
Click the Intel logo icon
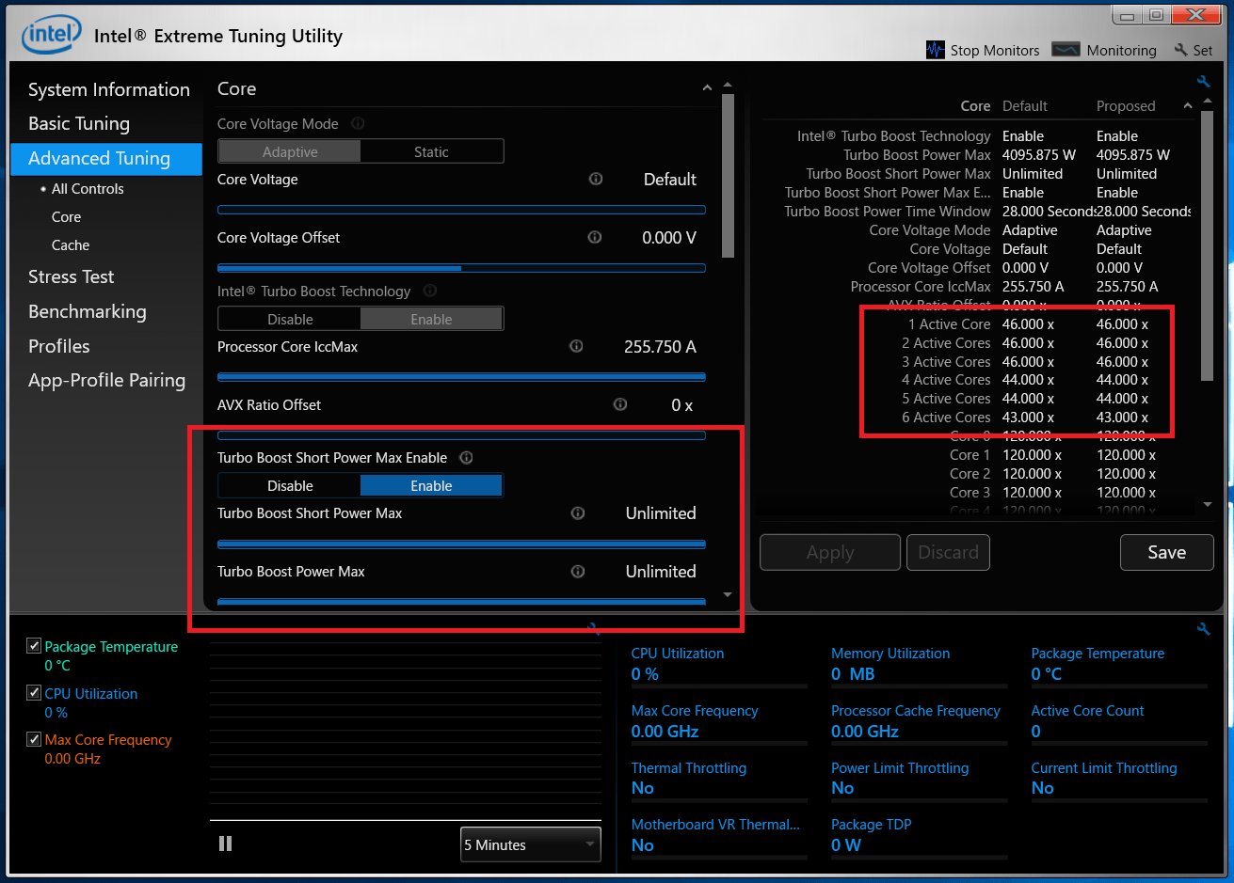coord(50,35)
